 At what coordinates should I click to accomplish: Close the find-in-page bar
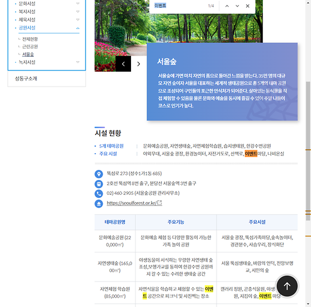[248, 6]
